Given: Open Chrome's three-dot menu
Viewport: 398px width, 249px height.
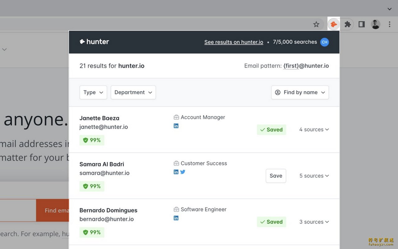Looking at the screenshot, I should [390, 24].
